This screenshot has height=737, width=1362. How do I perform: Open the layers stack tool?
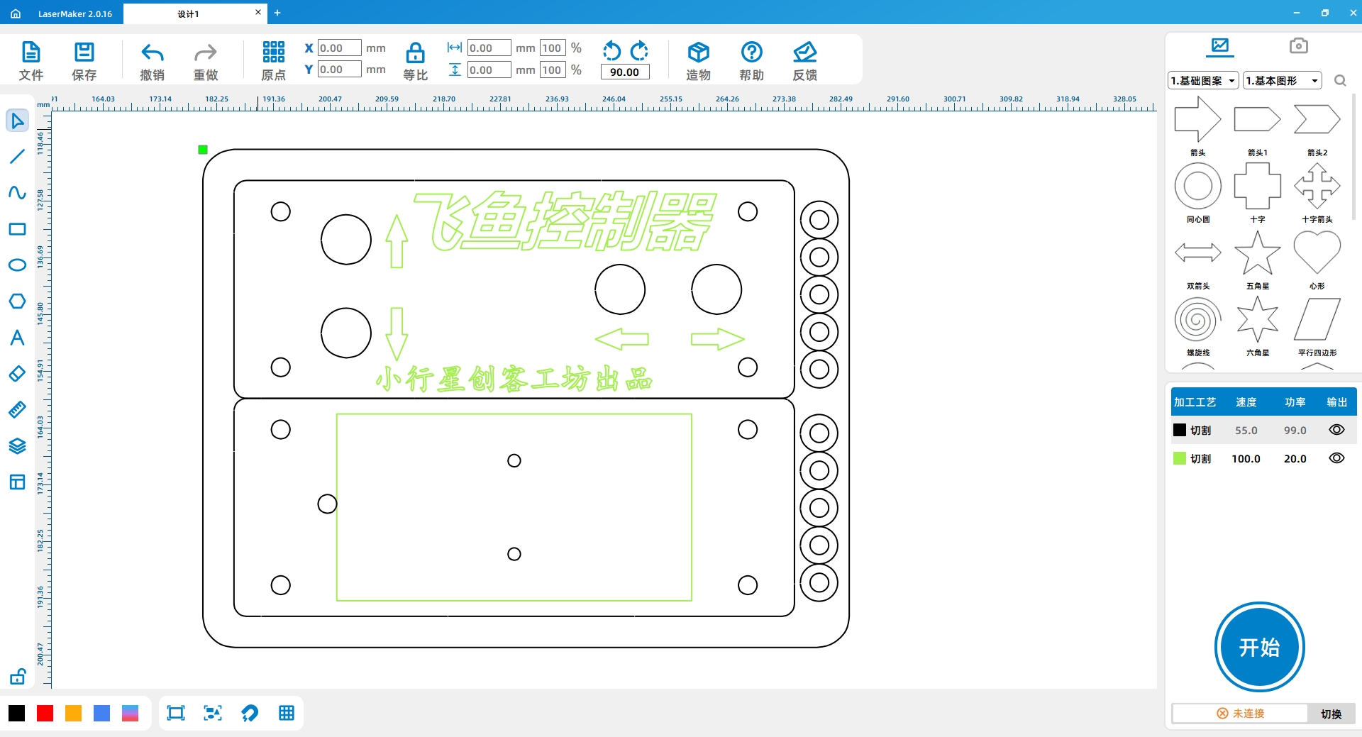pyautogui.click(x=17, y=446)
